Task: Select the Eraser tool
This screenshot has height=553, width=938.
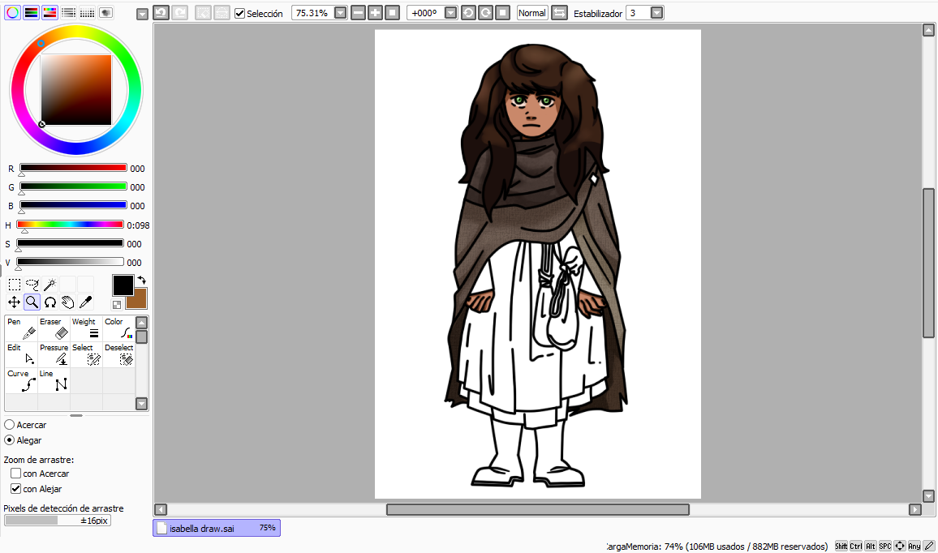Action: pos(54,328)
